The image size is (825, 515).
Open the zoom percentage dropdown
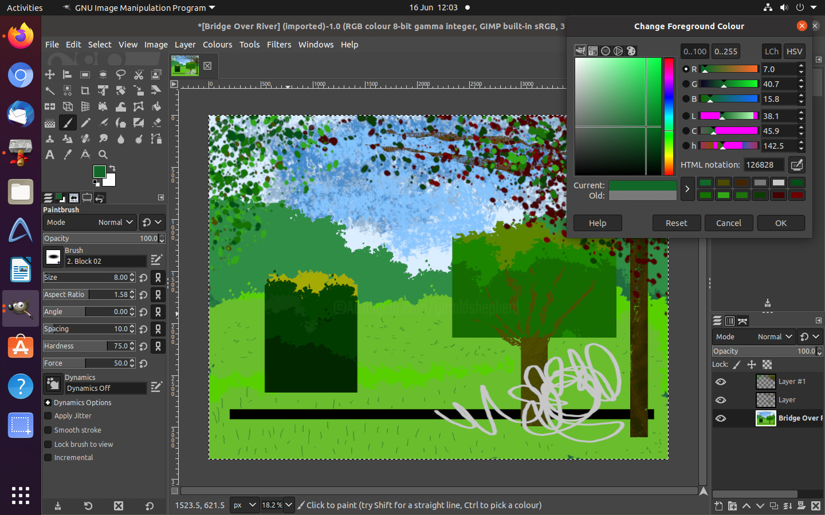point(289,505)
